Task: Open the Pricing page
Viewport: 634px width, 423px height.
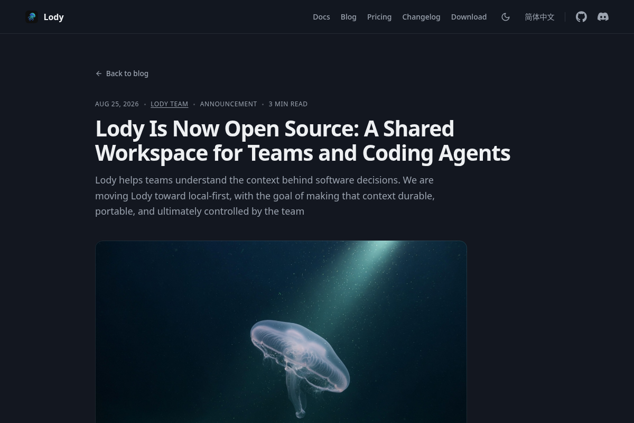Action: point(379,17)
